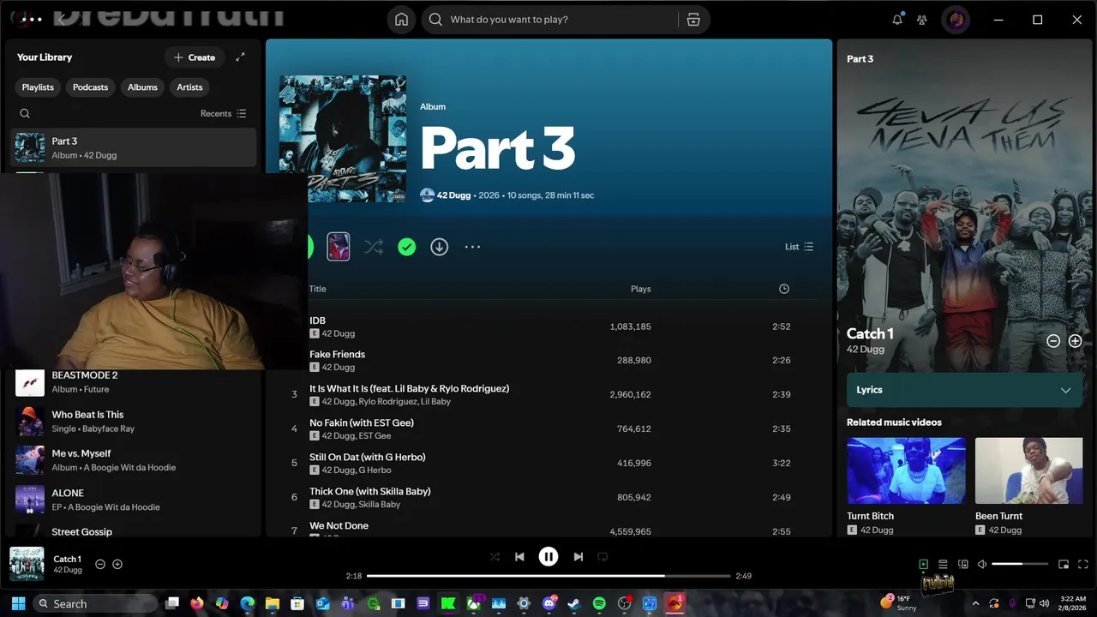This screenshot has height=617, width=1097.
Task: Open the three-dot app menu at top left
Action: pos(30,19)
